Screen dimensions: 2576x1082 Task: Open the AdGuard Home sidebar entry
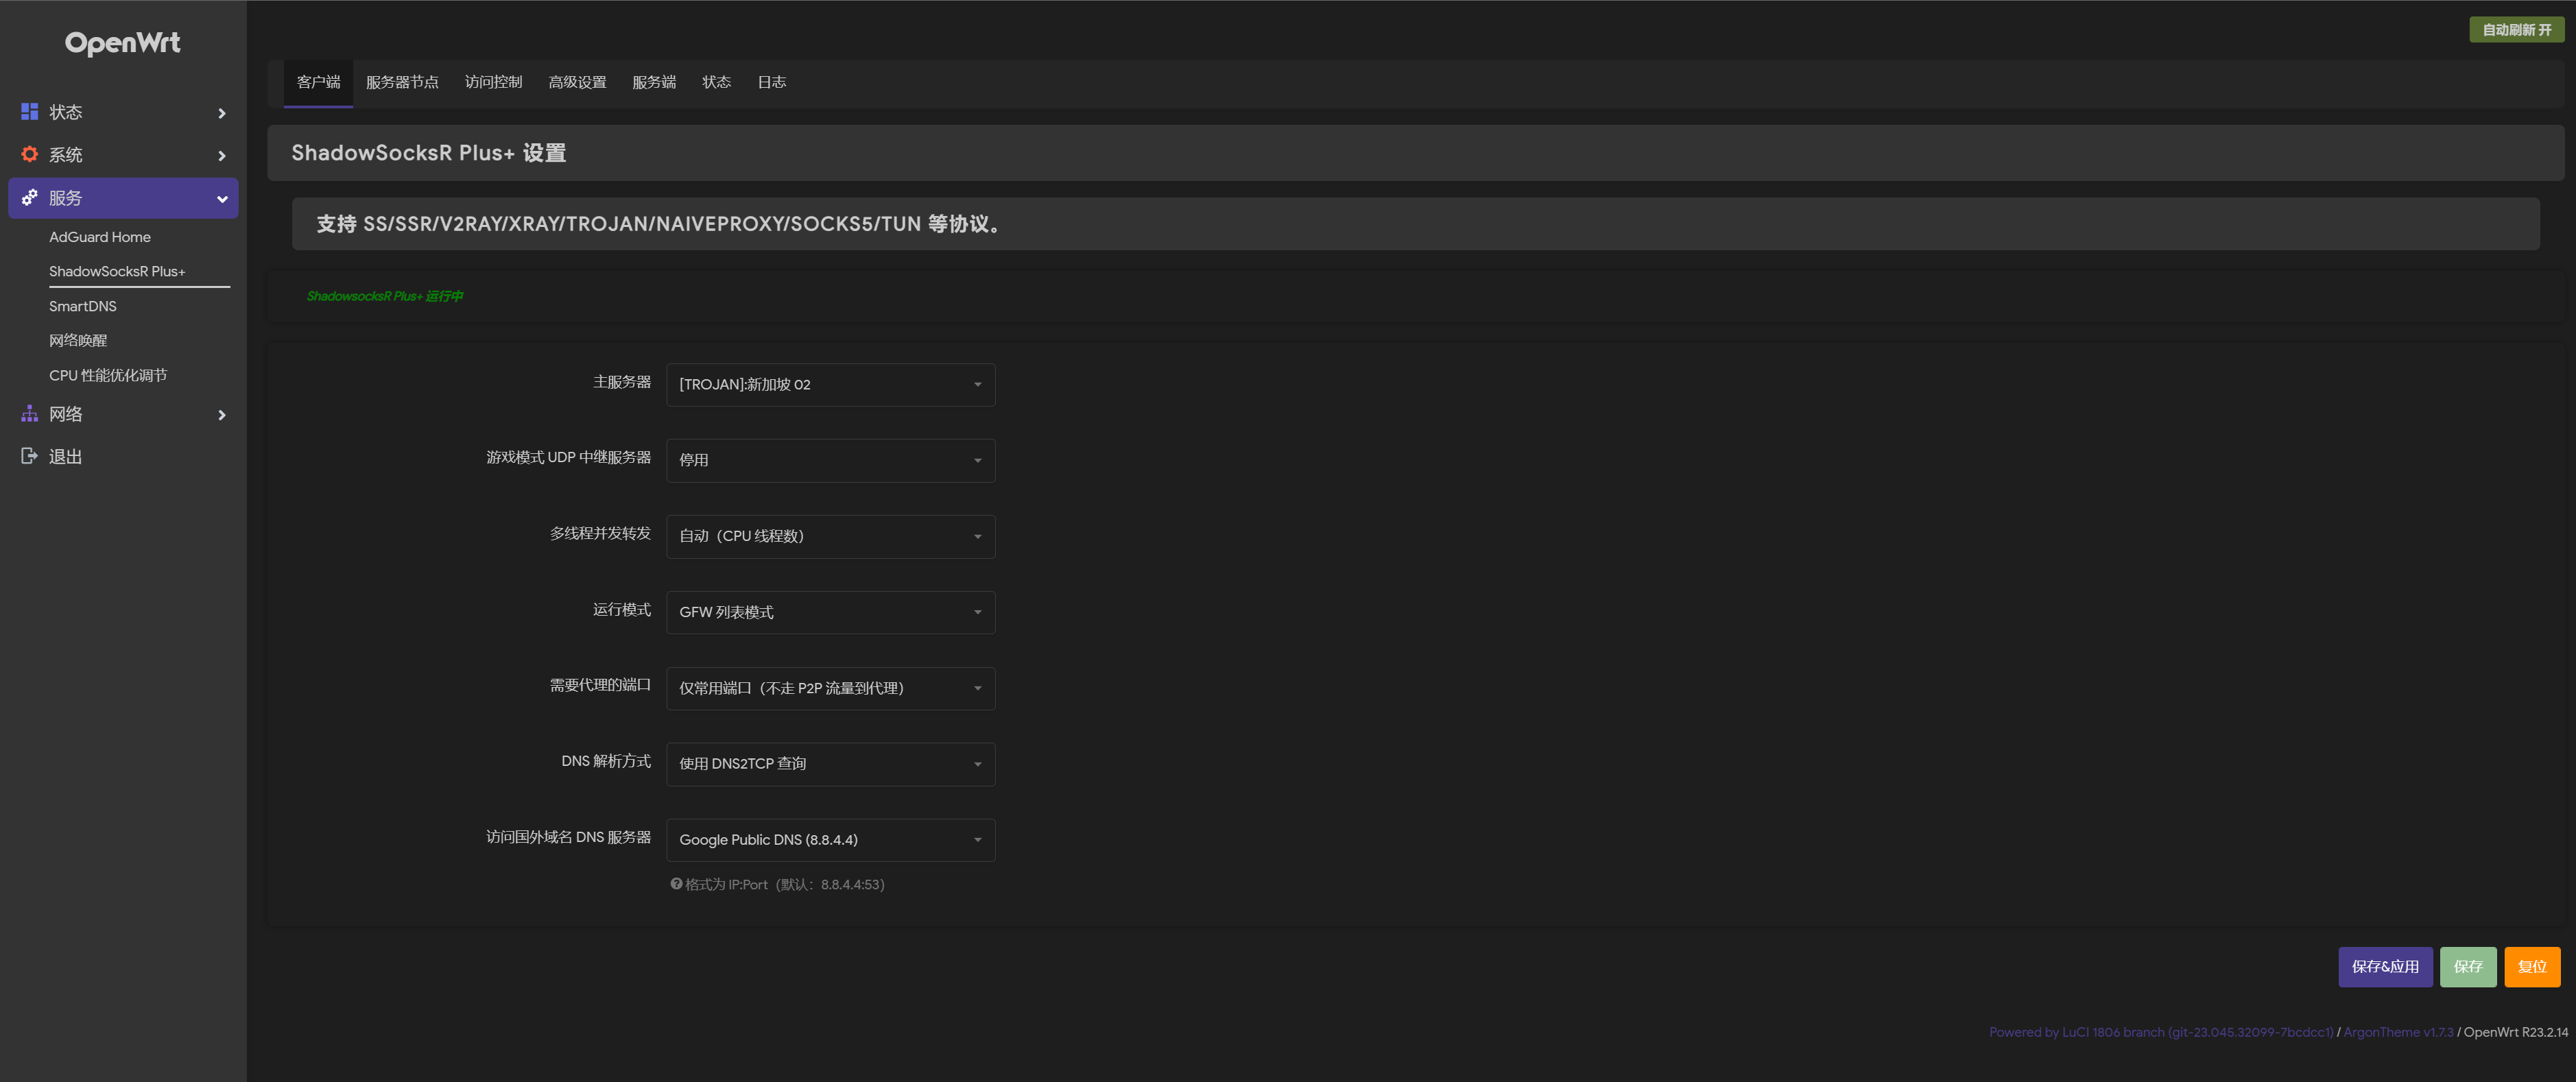100,237
